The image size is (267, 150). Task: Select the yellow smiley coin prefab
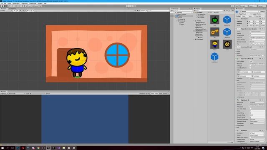pyautogui.click(x=227, y=44)
